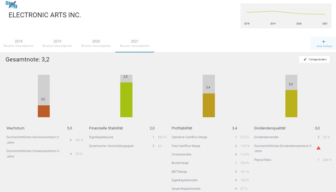Click the Bruttomarge metric label
The image size is (336, 192).
(x=180, y=163)
